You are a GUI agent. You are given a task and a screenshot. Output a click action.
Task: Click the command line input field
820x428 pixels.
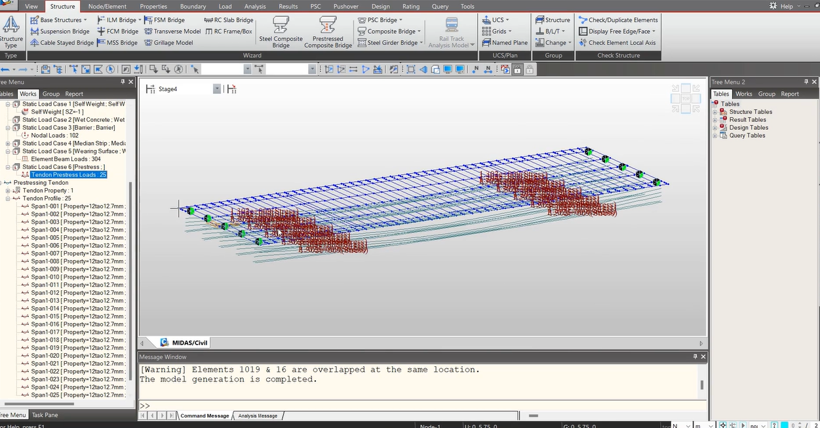coord(423,406)
